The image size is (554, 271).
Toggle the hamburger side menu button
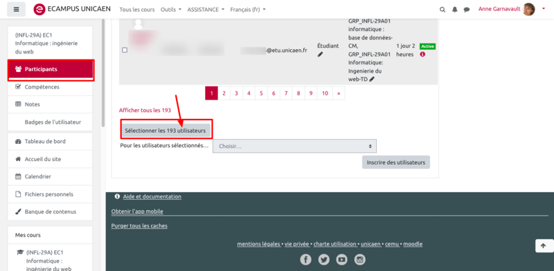16,9
